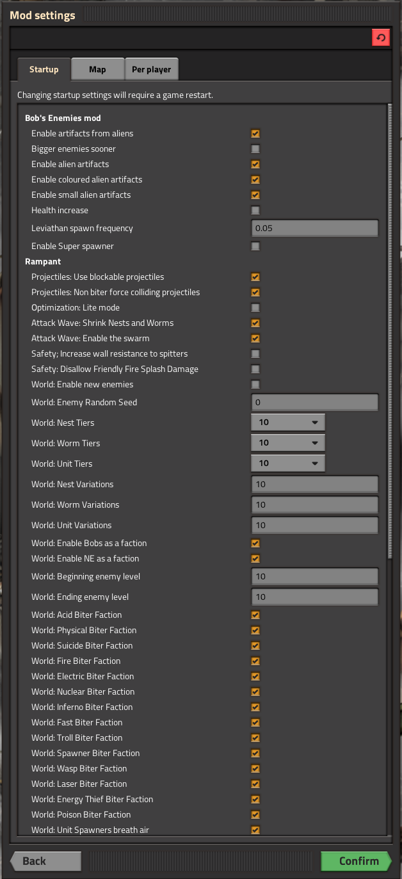The width and height of the screenshot is (402, 879).
Task: Open the Per player tab
Action: [151, 69]
